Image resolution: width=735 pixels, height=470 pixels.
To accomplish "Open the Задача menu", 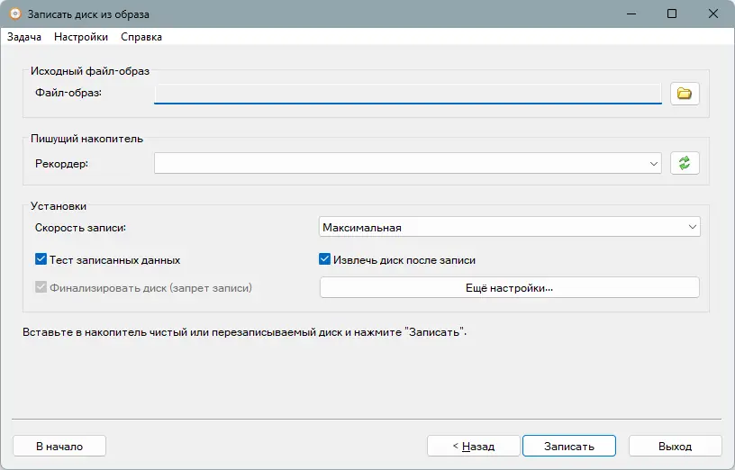I will click(24, 37).
